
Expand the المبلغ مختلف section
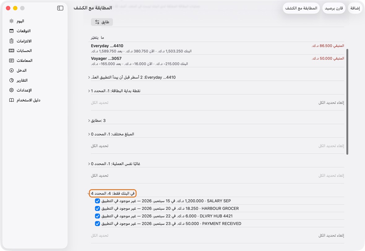coord(89,134)
